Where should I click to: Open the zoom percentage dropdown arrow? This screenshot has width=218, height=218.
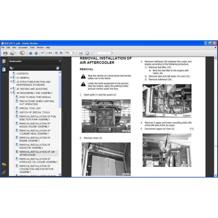(x=73, y=53)
